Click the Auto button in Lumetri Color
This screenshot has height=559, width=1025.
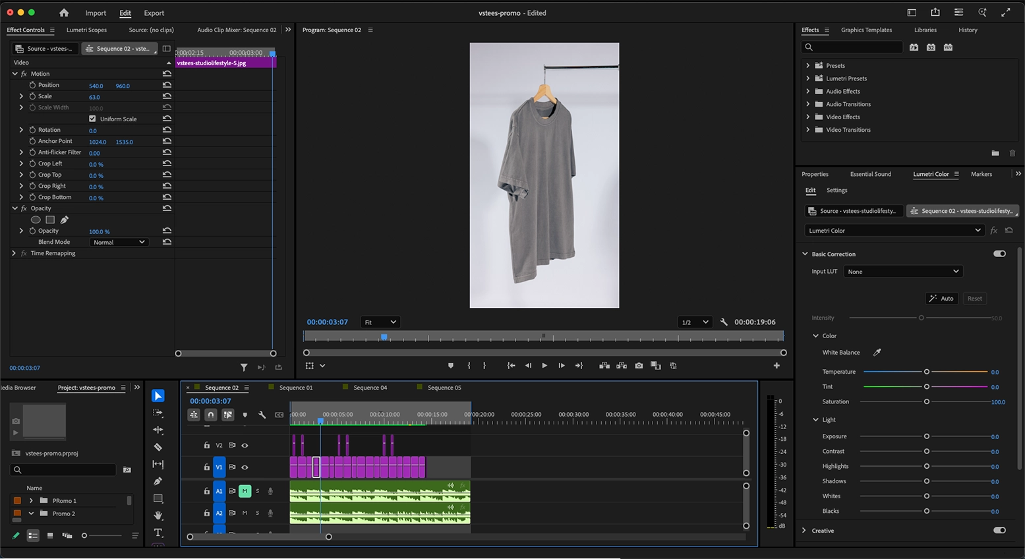[x=941, y=299]
